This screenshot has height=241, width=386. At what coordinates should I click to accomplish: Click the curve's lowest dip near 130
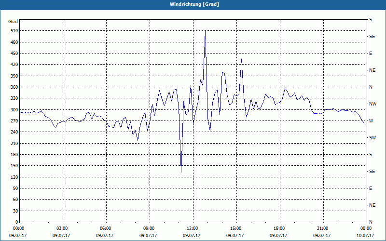tap(181, 172)
